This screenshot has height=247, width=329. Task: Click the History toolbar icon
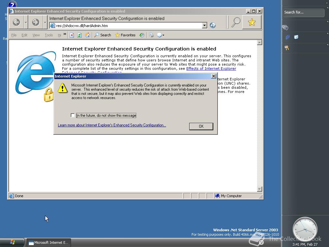pyautogui.click(x=142, y=35)
